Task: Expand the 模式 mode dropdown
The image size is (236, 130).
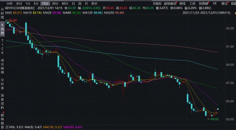Action: pos(225,4)
